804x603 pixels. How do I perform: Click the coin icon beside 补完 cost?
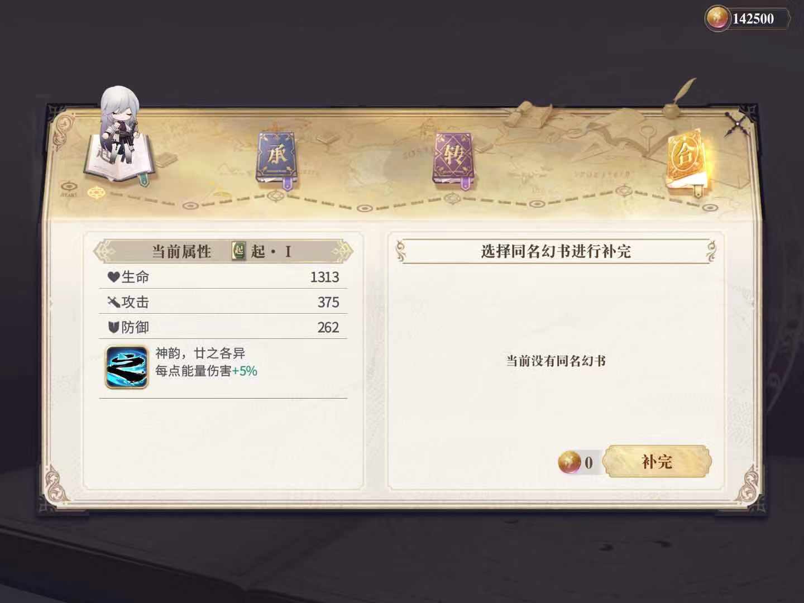570,462
